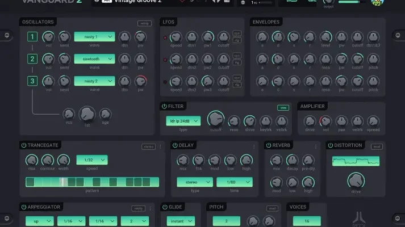Click the Glide power icon

(165, 207)
